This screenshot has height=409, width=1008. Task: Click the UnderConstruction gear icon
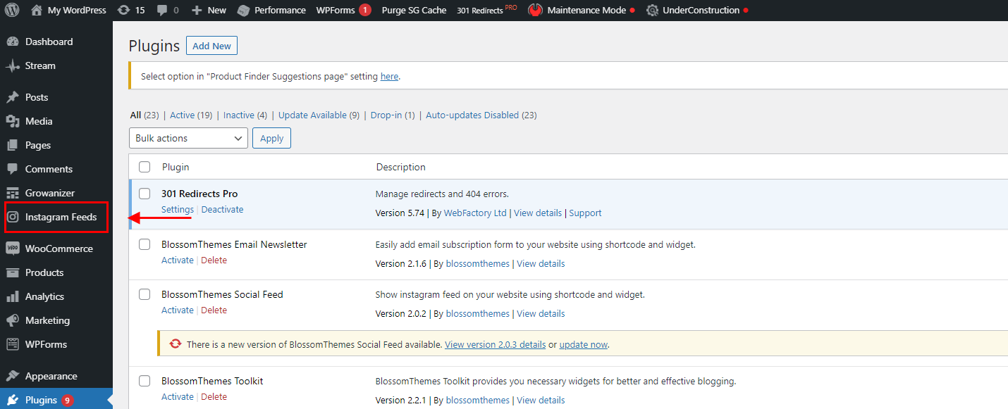[x=652, y=11]
